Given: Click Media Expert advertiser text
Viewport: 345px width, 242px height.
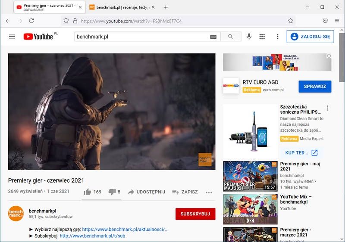Looking at the screenshot, I should point(311,139).
